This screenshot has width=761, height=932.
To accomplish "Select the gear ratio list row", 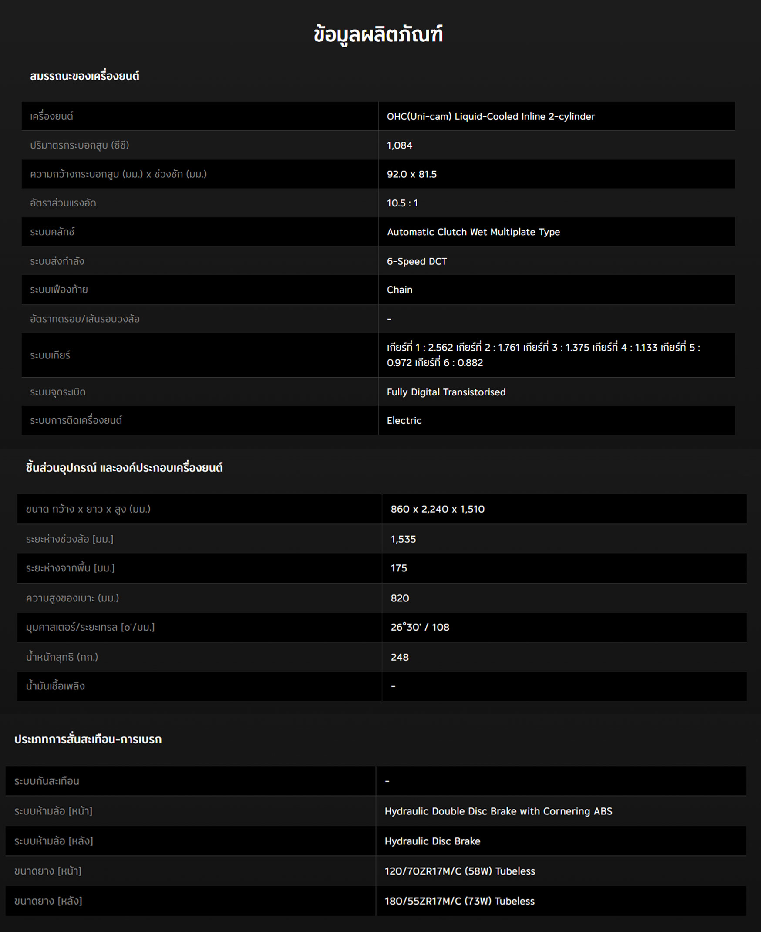I will pyautogui.click(x=543, y=355).
